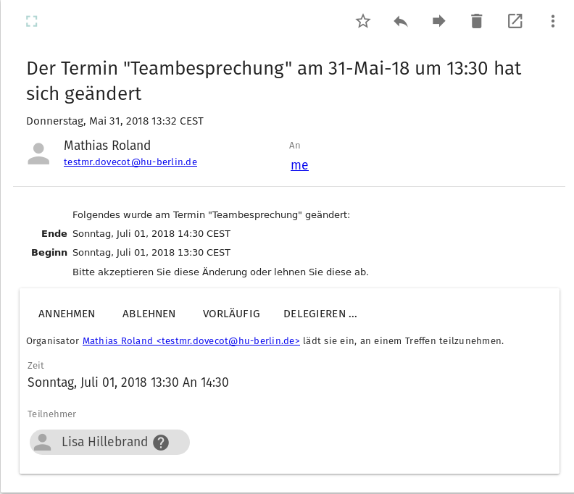Select the Lisa Hillebrand attendee chip
The width and height of the screenshot is (574, 494).
[x=104, y=442]
